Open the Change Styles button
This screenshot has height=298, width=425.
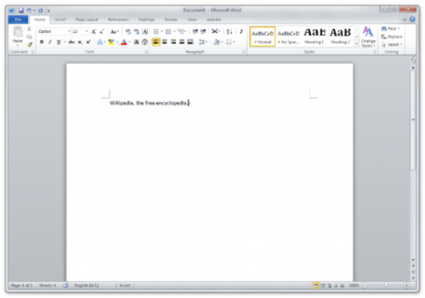coord(368,37)
